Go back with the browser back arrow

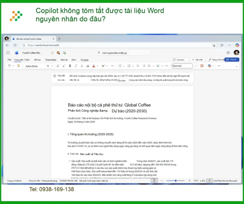7,45
